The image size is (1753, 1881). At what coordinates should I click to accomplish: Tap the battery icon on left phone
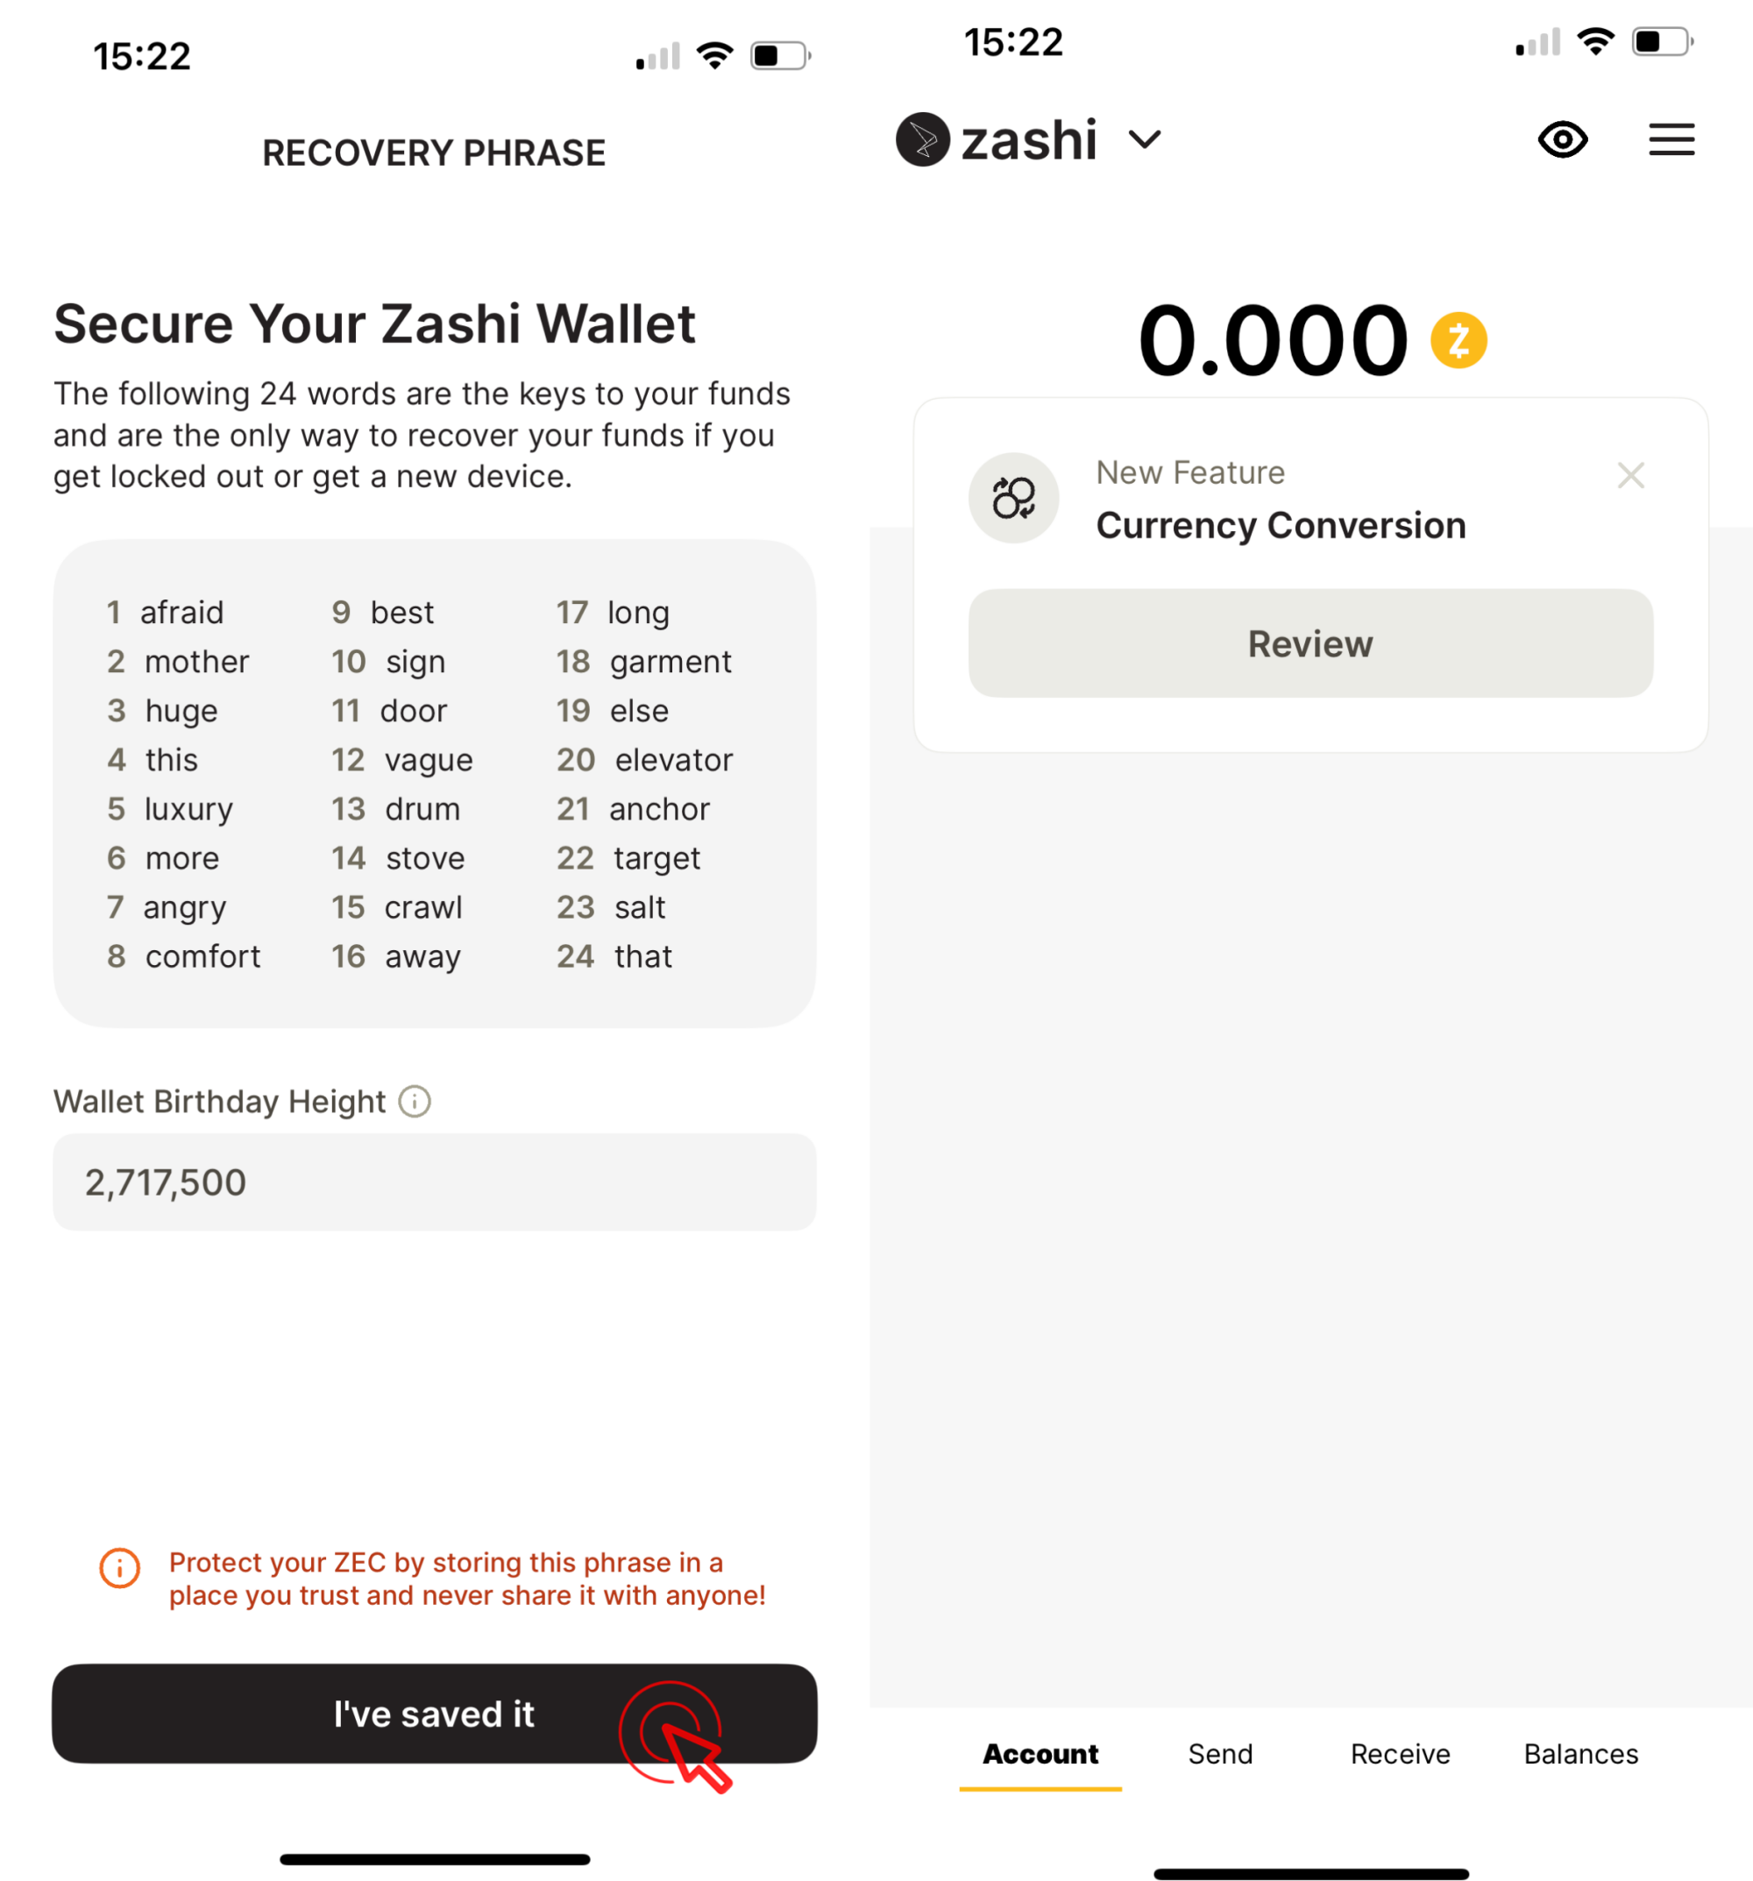(779, 56)
